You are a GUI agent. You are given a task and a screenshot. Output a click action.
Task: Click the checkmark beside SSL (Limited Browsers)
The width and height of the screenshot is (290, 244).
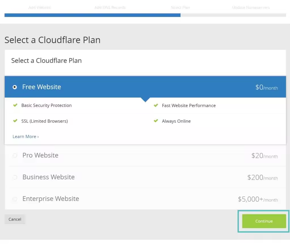[15, 121]
